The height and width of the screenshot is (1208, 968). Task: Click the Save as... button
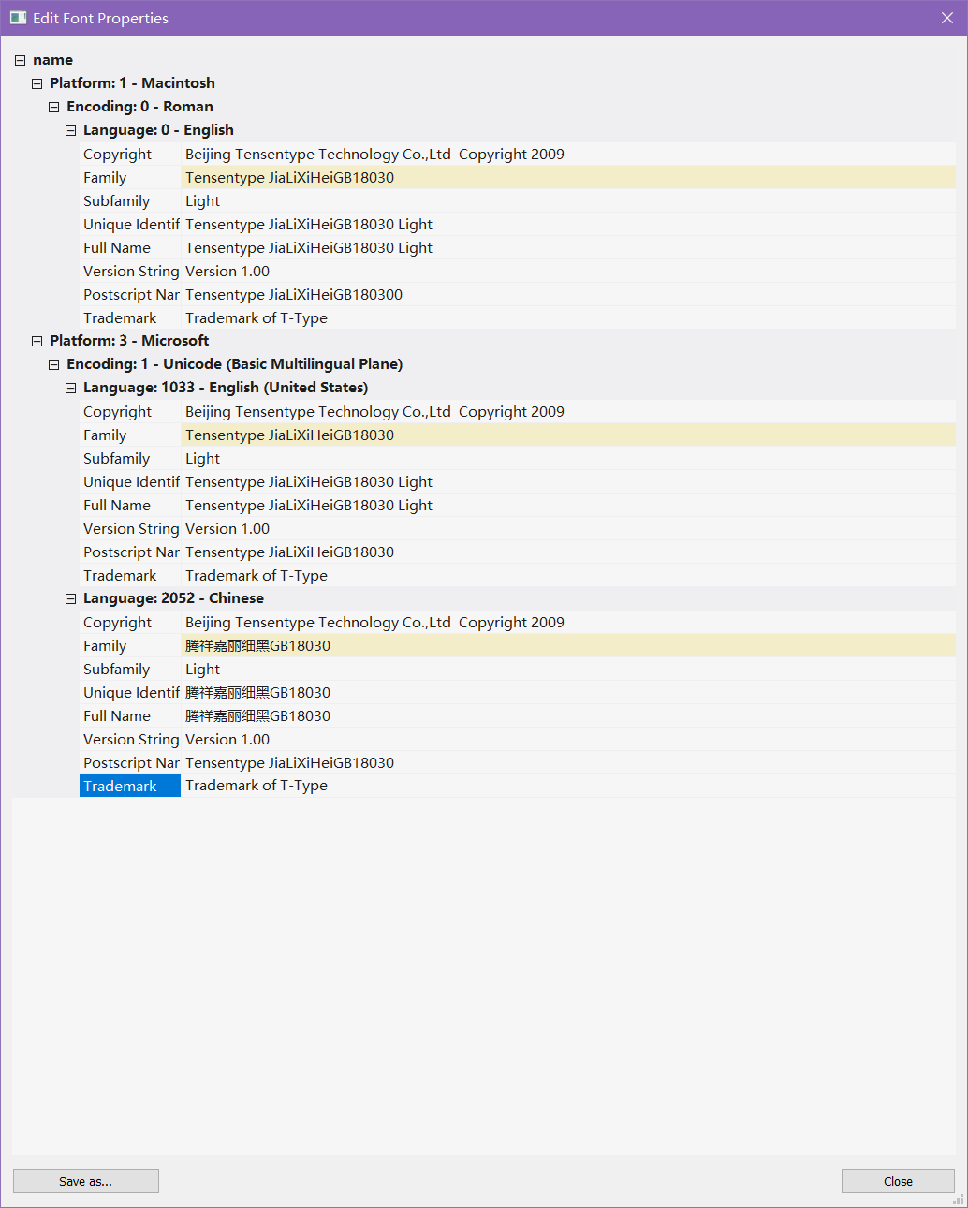(x=86, y=1181)
